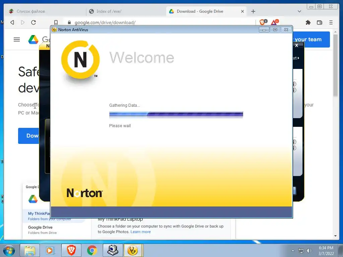Open Google Chrome from the taskbar
Viewport: 343px width, 257px height.
92,250
